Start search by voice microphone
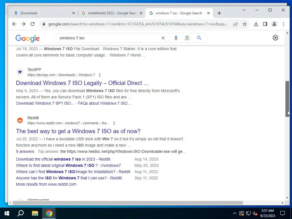Screen dimensions: 292x219 point(176,38)
